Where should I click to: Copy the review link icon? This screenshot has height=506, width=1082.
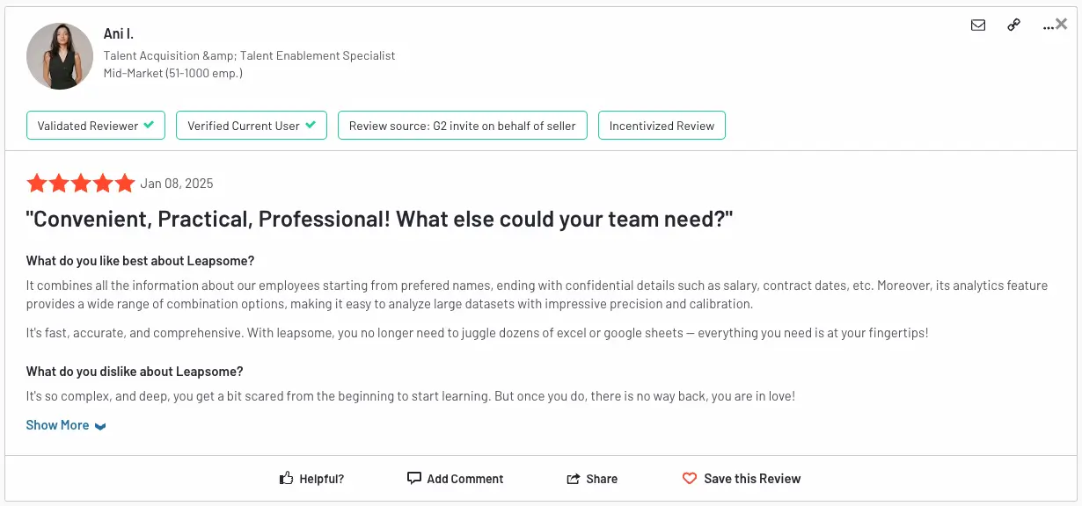[1013, 25]
